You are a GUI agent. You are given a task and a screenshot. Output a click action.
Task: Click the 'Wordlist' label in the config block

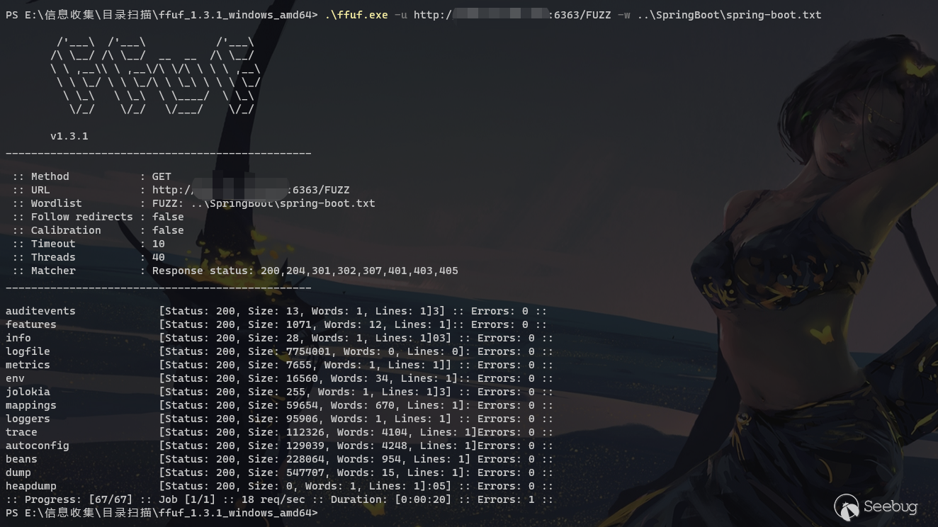tap(57, 203)
